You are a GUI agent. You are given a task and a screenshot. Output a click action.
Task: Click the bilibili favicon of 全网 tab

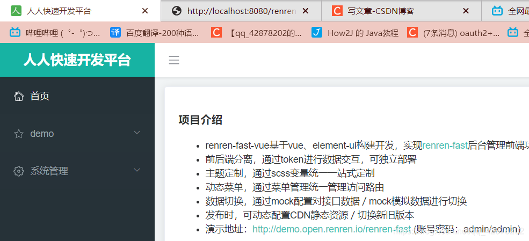click(497, 11)
